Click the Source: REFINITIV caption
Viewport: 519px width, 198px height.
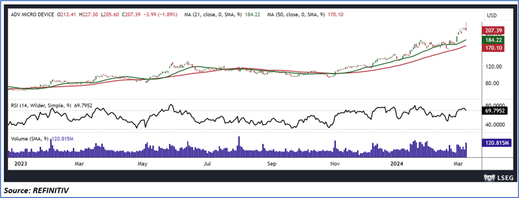coord(37,191)
